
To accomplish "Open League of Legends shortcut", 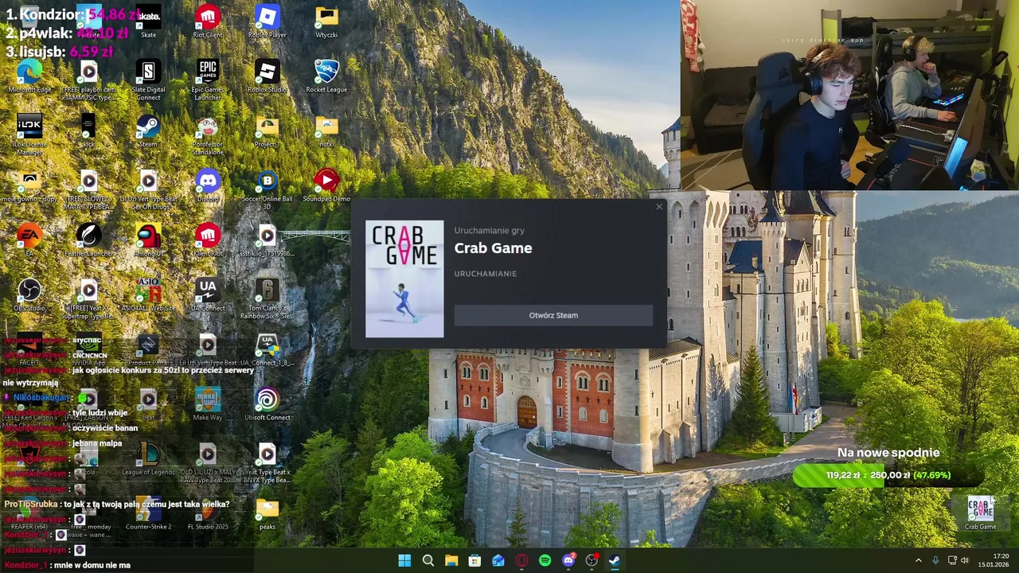I will coord(148,460).
